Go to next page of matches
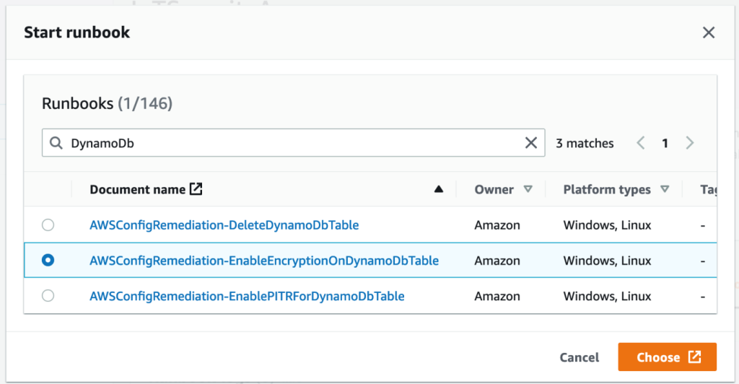Screen dimensions: 739x384 [x=689, y=143]
